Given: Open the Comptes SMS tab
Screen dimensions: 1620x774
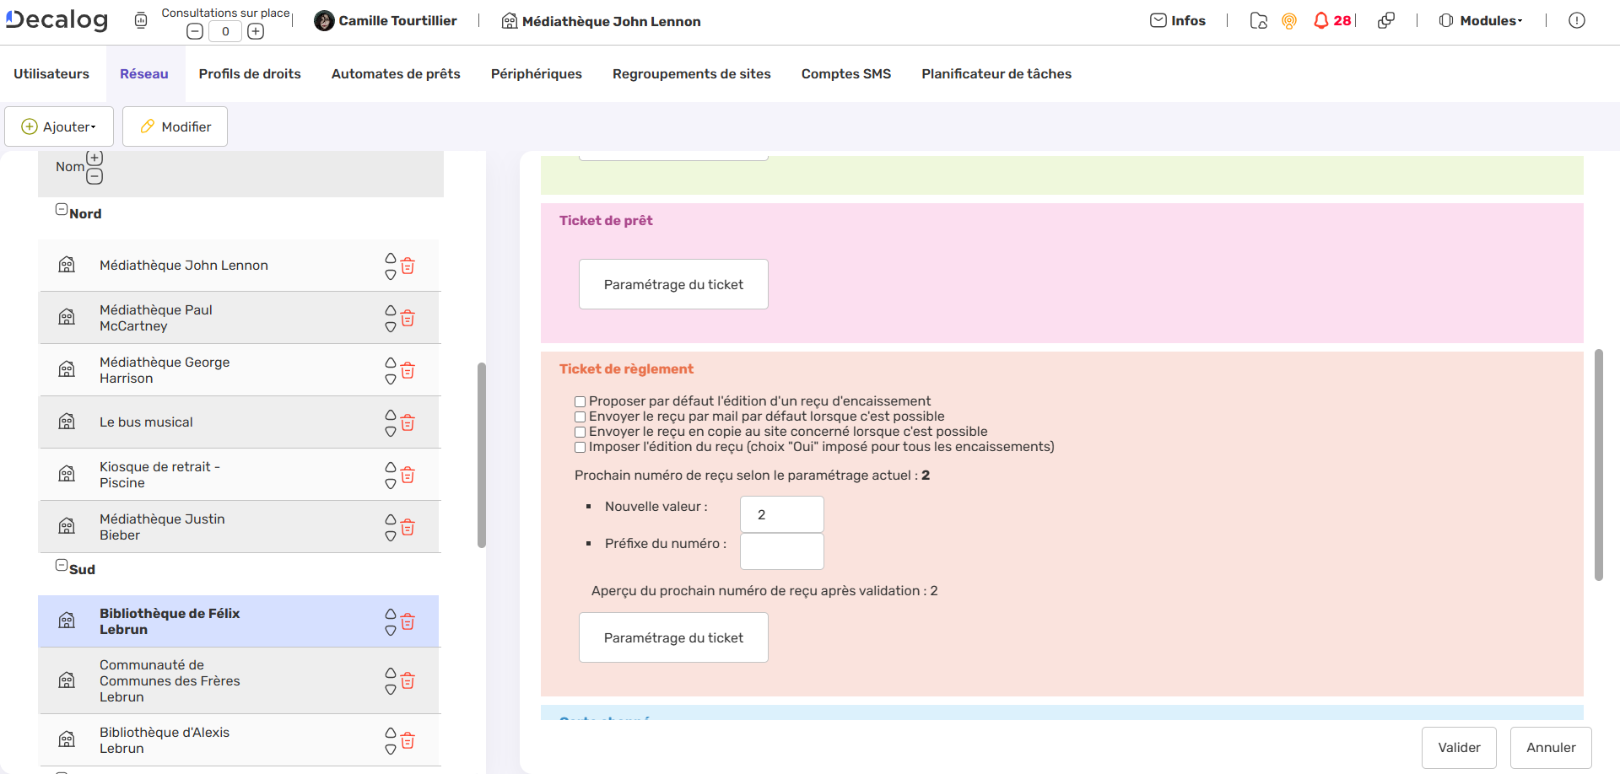Looking at the screenshot, I should 845,73.
